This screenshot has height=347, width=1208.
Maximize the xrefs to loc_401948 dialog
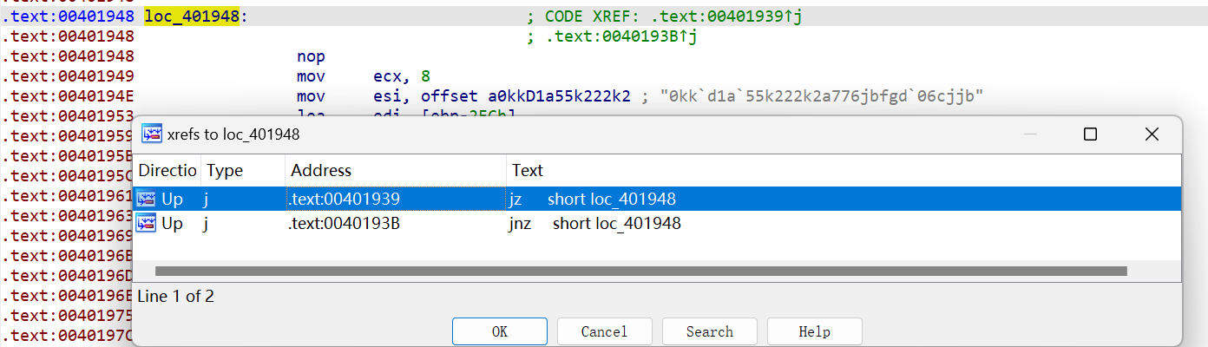pos(1090,134)
